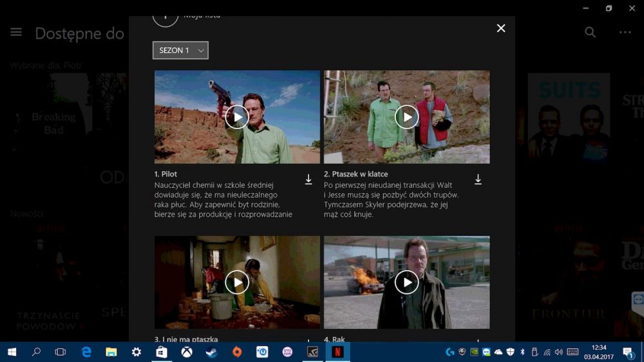Screen dimensions: 644x362
Task: Open clock and date flyout
Action: [x=599, y=352]
